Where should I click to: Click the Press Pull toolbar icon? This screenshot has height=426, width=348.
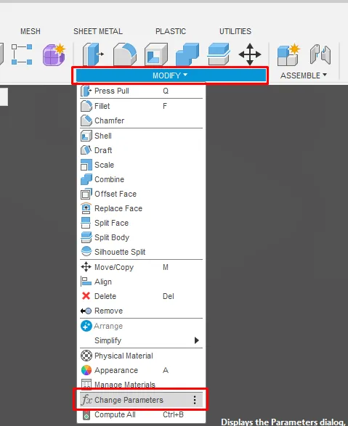tap(93, 54)
